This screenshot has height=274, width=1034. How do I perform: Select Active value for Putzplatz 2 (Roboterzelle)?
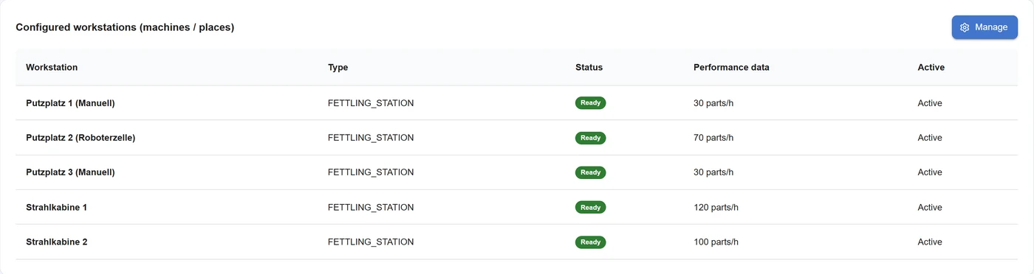[930, 138]
